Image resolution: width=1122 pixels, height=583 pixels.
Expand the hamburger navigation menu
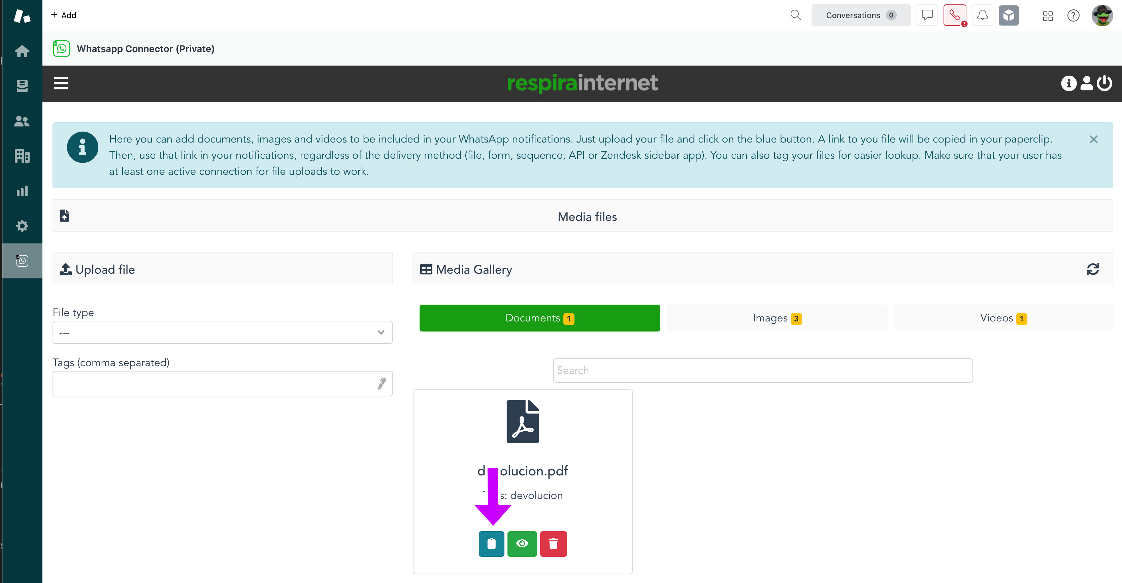(x=61, y=83)
